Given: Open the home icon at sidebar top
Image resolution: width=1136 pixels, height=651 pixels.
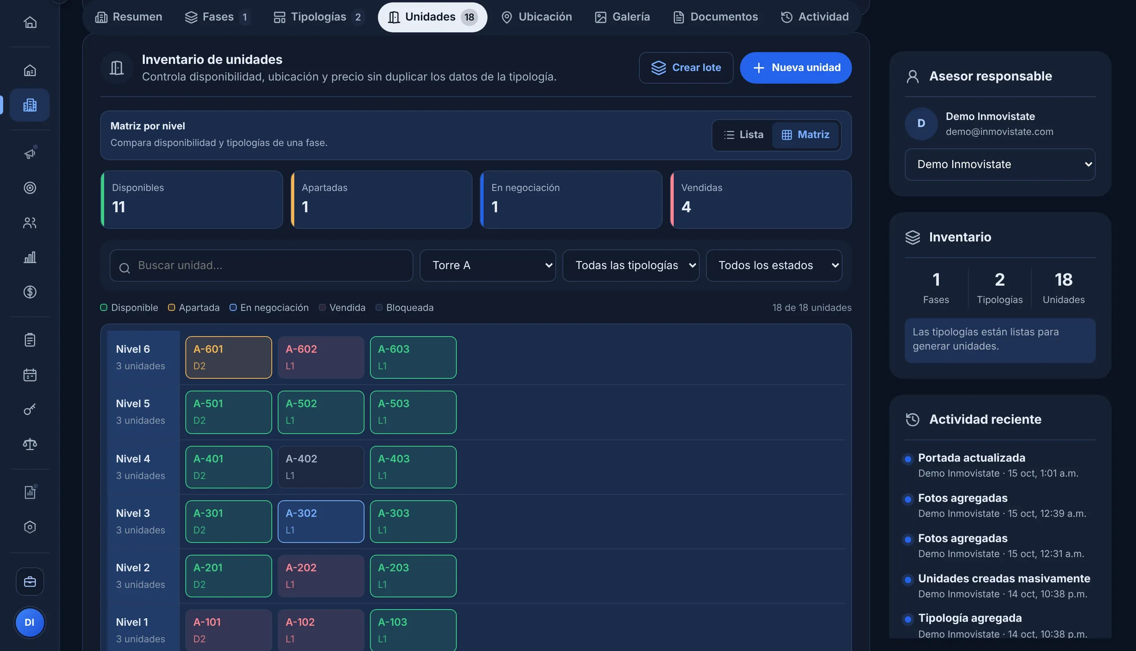Looking at the screenshot, I should point(30,22).
